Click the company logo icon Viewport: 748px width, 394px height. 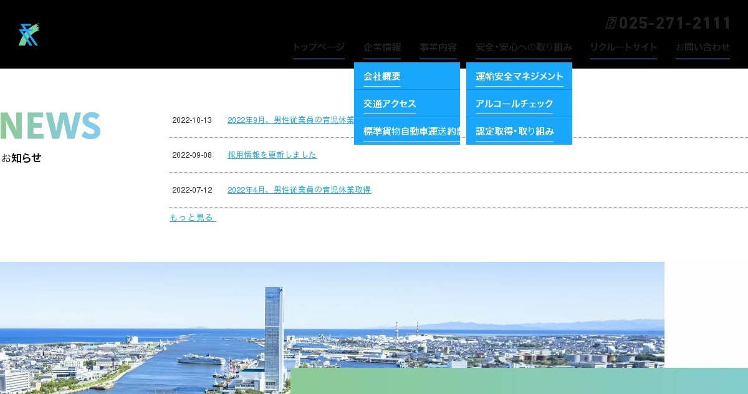pos(29,34)
